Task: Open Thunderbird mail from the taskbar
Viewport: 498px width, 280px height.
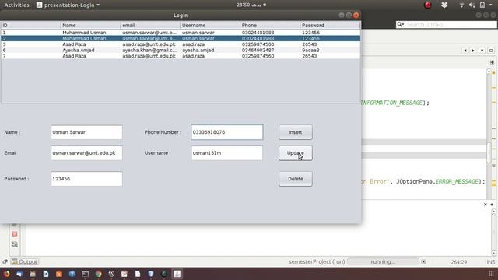Action: [x=19, y=274]
